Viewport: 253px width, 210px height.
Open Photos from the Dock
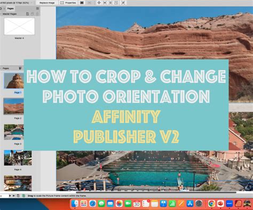click(119, 204)
